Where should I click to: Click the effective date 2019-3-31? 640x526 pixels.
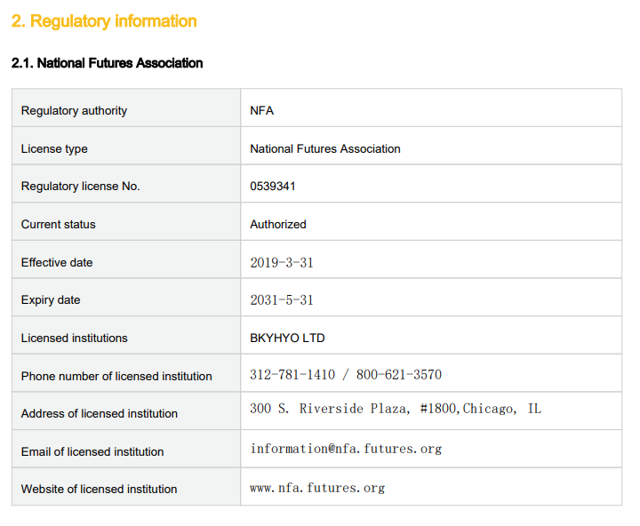pos(282,262)
